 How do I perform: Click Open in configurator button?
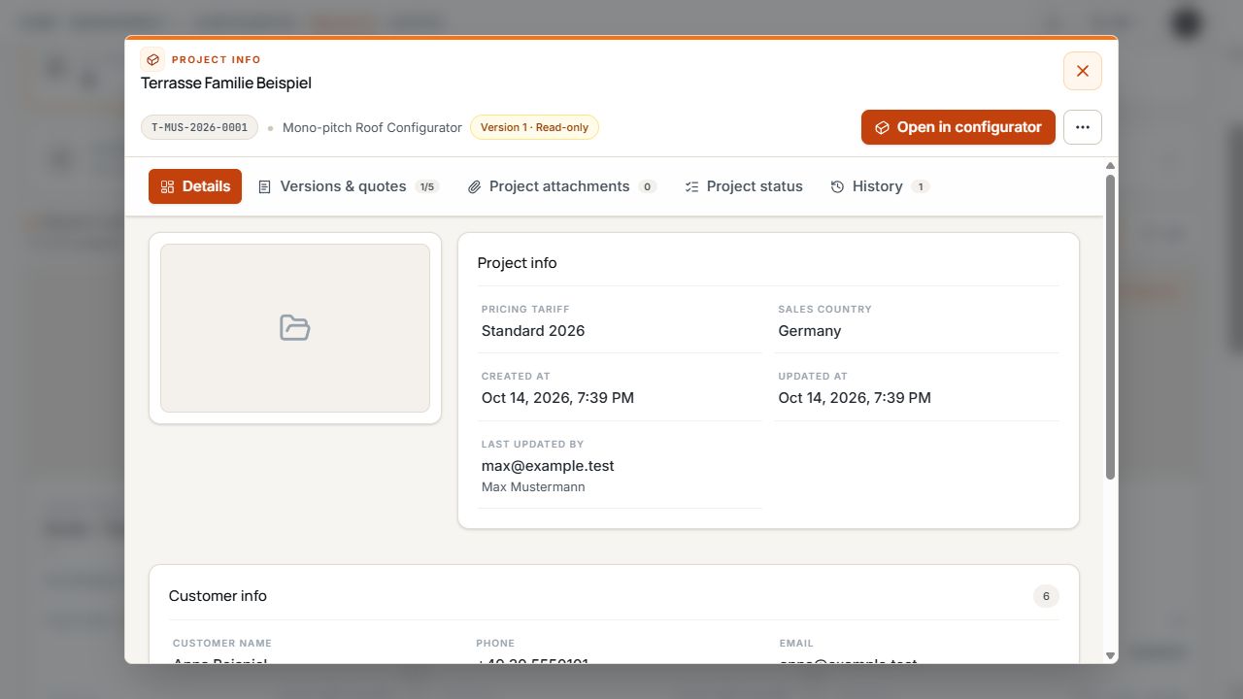point(957,127)
